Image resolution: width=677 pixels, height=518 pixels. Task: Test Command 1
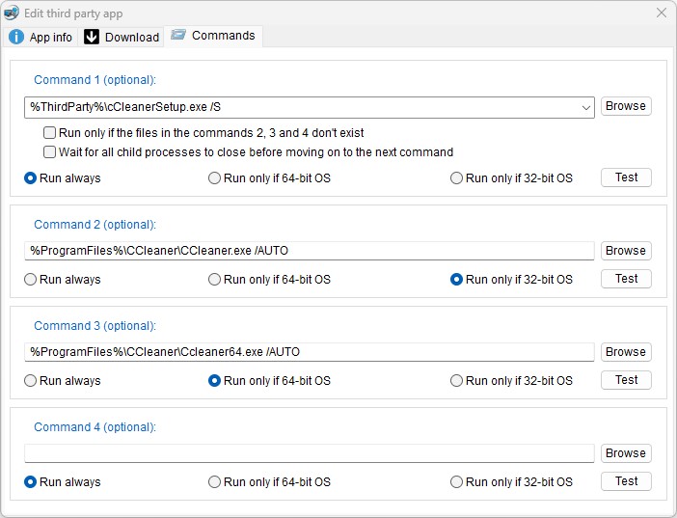point(626,177)
